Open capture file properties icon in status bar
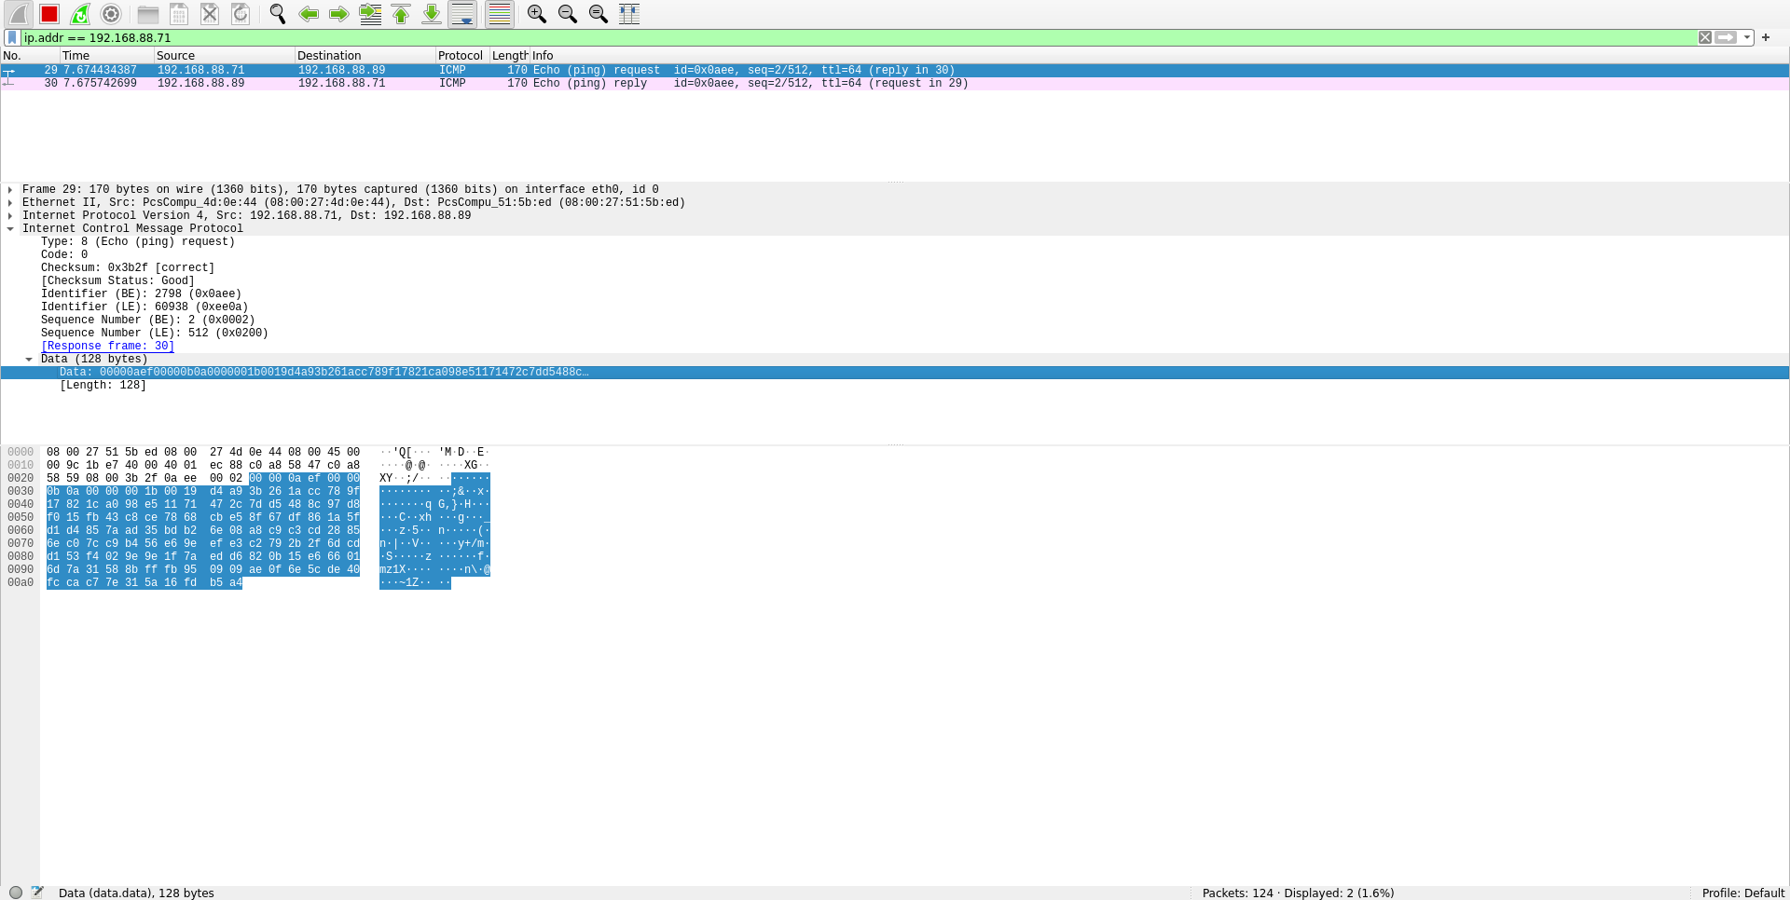Viewport: 1790px width, 900px height. coord(37,893)
